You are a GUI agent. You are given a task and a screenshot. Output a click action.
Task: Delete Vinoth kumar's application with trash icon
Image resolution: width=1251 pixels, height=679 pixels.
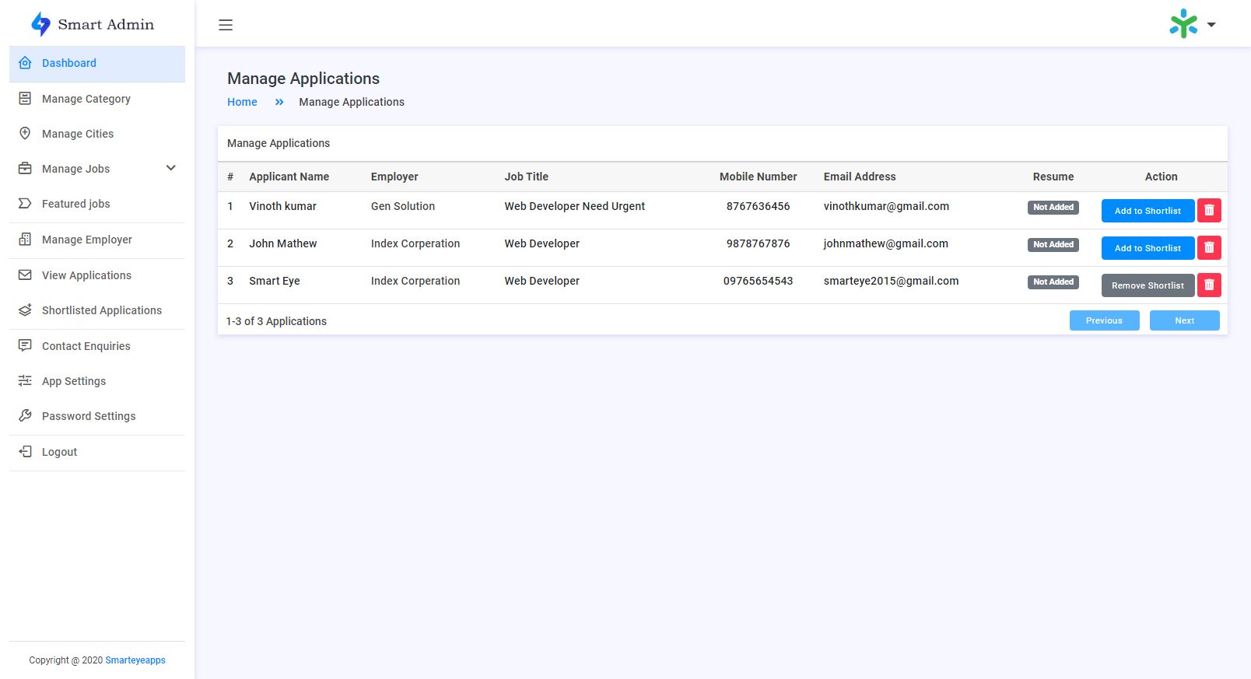[1209, 211]
